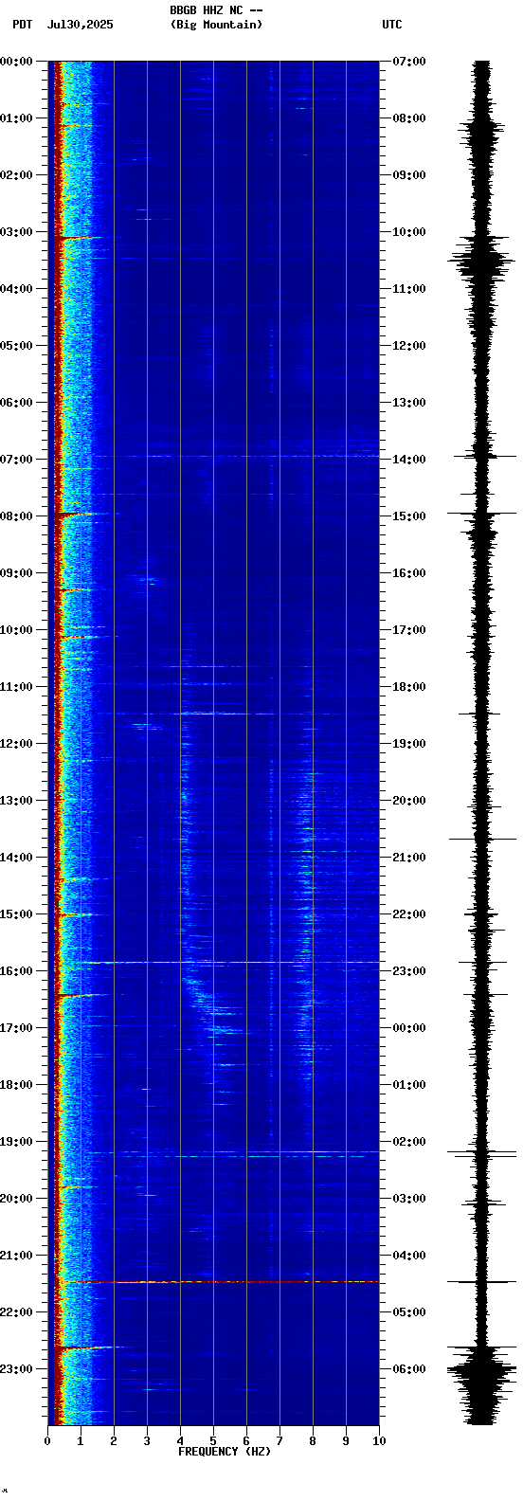Click the 'FREQUENCY (HZ)' axis label
Image resolution: width=523 pixels, height=1501 pixels.
point(225,1452)
